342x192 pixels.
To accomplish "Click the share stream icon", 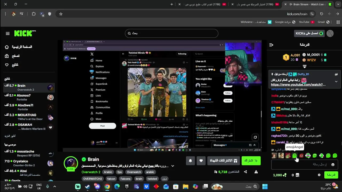I will tap(245, 172).
